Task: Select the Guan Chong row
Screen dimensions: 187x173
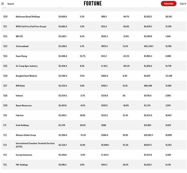Action: (94, 56)
